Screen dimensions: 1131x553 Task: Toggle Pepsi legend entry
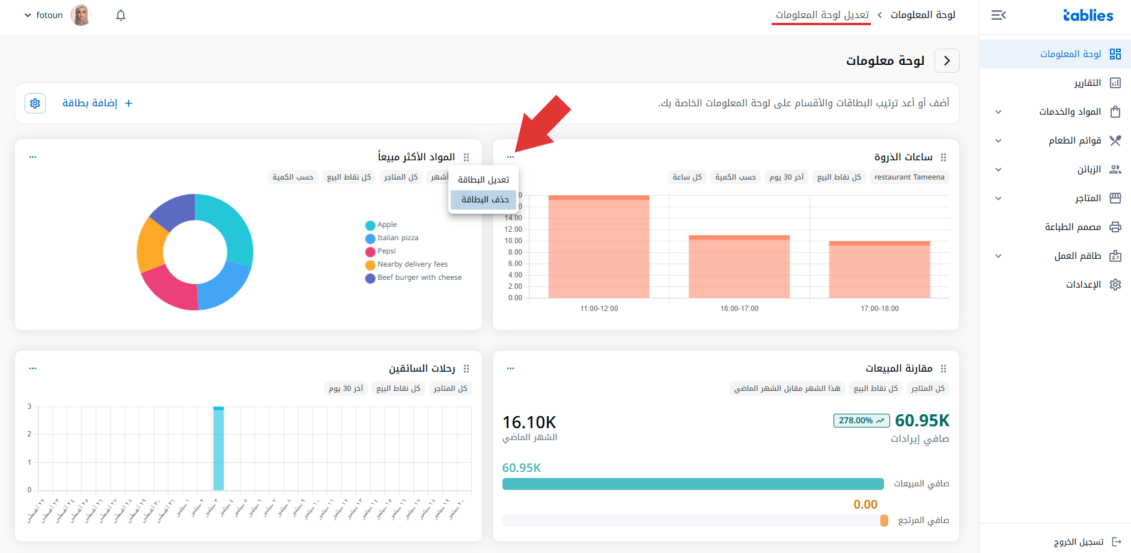(380, 251)
